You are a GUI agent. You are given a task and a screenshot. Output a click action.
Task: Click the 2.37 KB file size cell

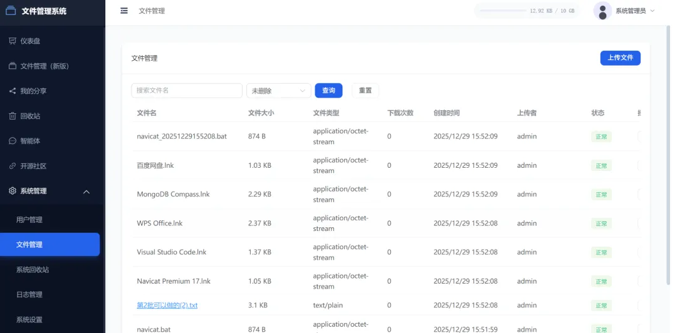(260, 223)
